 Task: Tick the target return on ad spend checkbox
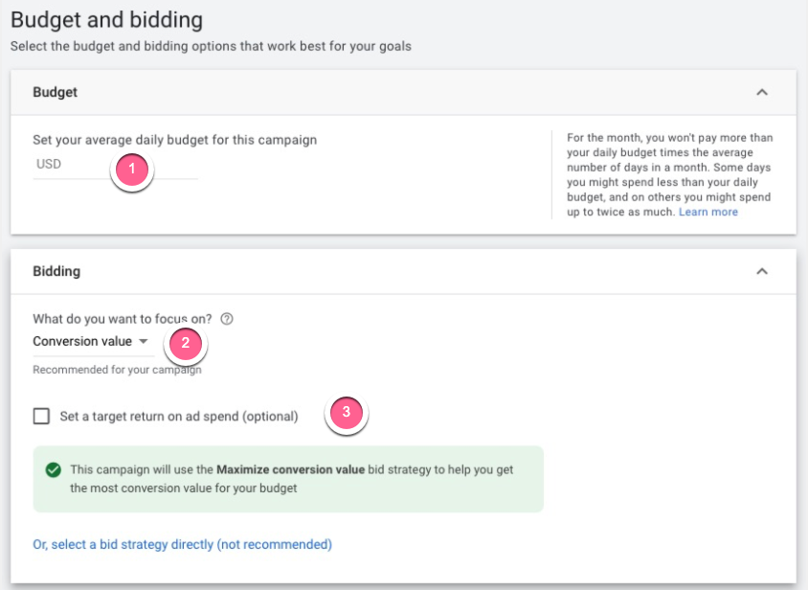coord(41,417)
